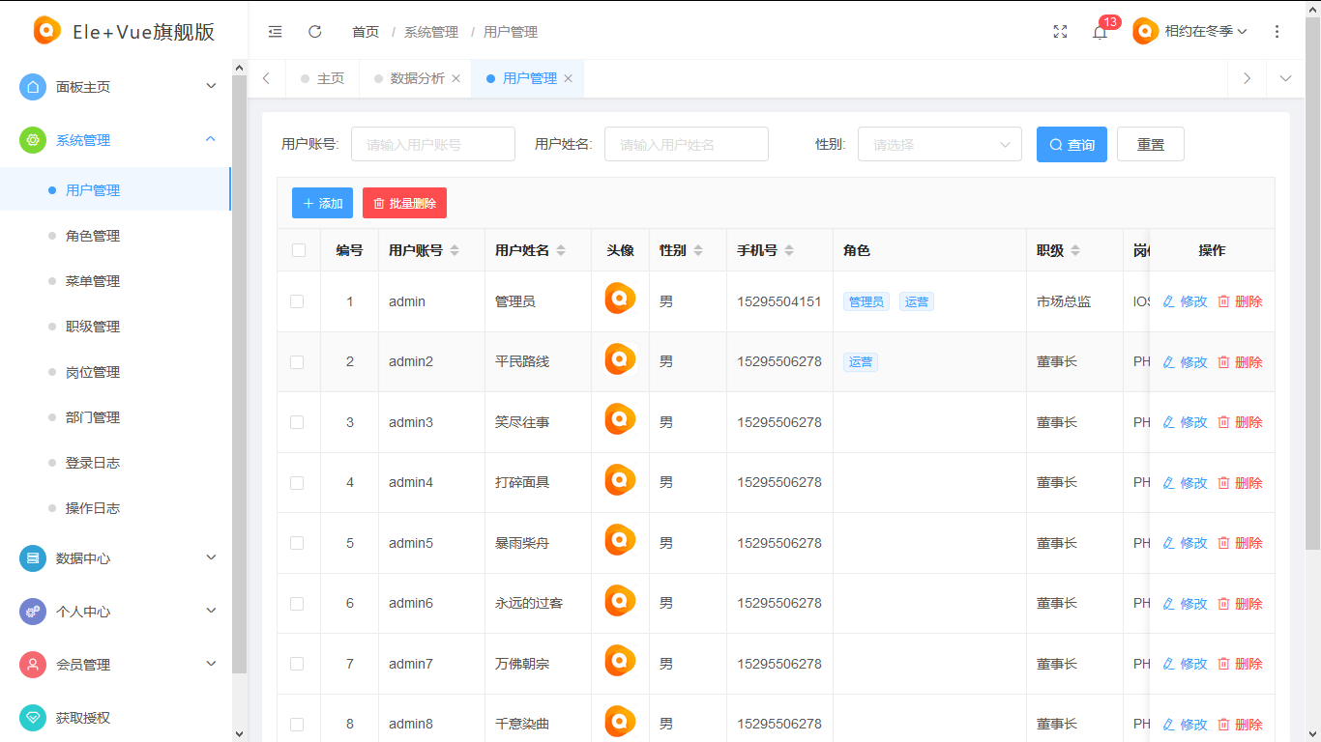The height and width of the screenshot is (742, 1321).
Task: Collapse the 系统管理 sidebar menu
Action: tap(211, 140)
